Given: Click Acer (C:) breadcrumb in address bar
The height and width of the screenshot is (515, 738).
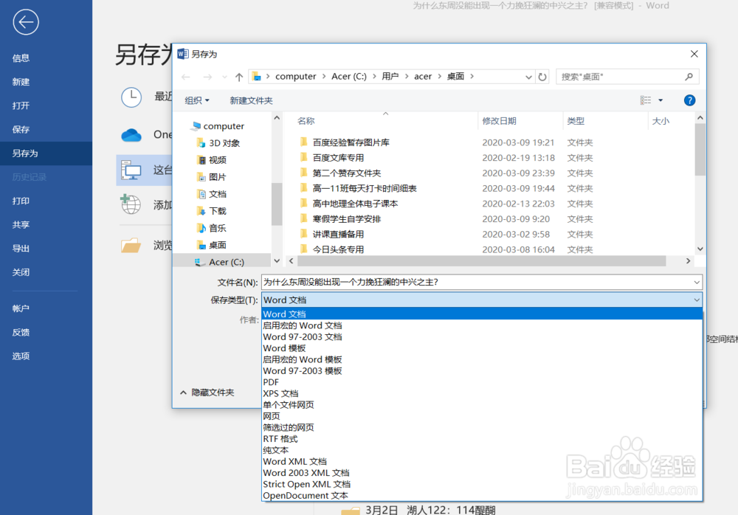Looking at the screenshot, I should point(349,76).
